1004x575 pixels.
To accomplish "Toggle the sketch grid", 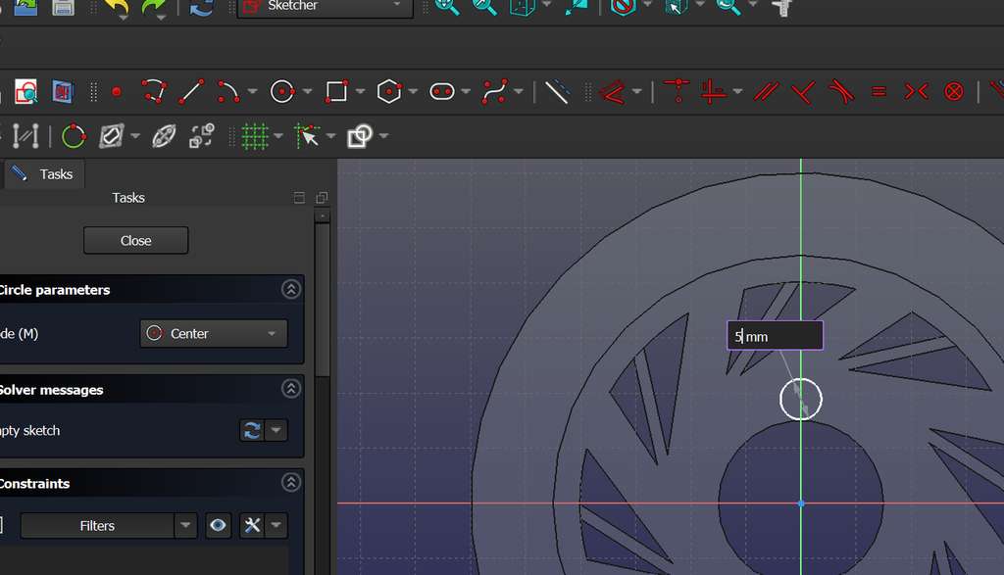I will coord(254,136).
